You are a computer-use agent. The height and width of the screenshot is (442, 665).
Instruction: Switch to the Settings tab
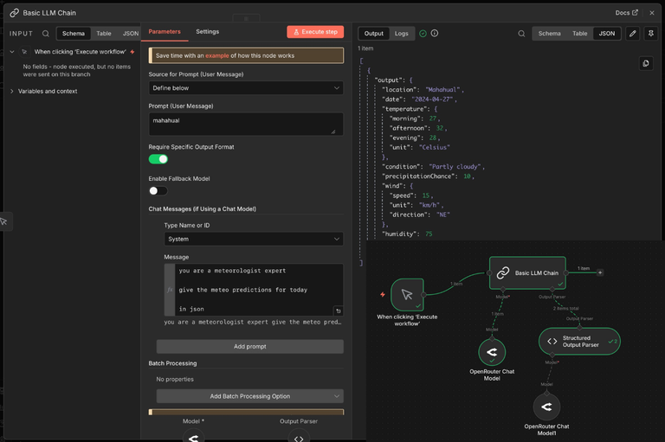coord(208,32)
